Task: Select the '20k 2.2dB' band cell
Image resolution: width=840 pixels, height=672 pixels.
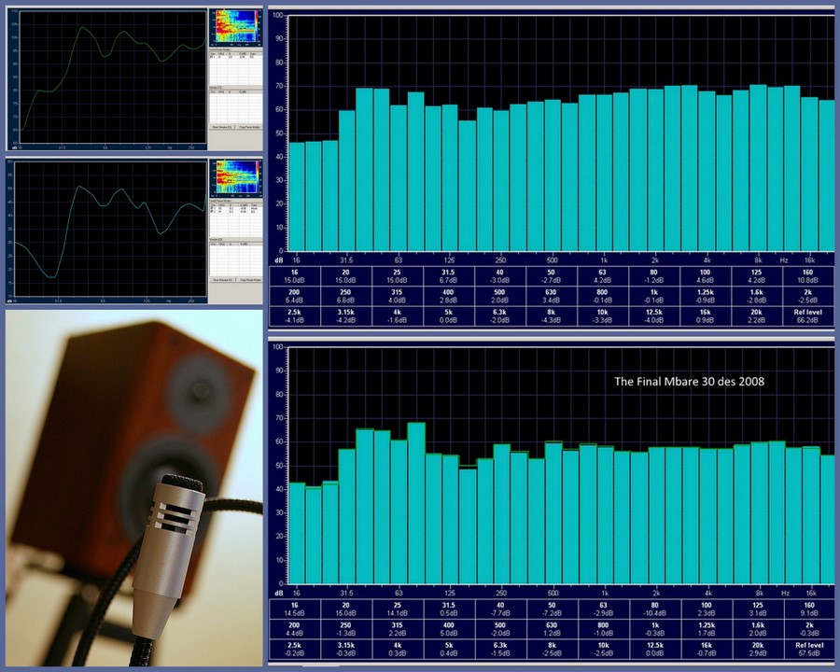Action: click(757, 316)
